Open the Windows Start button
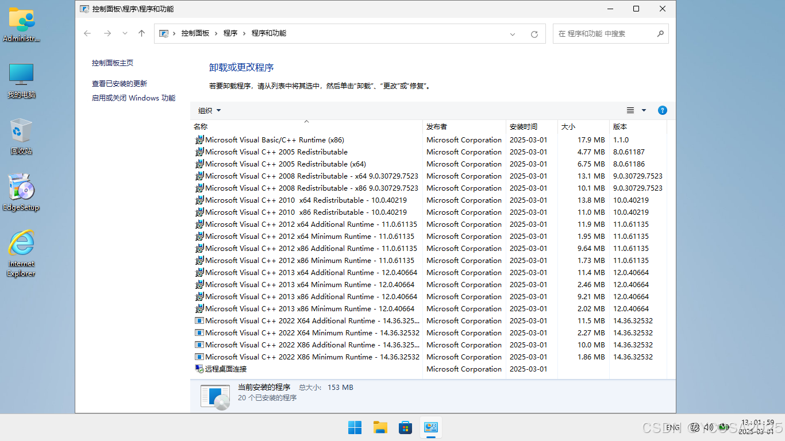 [x=355, y=427]
